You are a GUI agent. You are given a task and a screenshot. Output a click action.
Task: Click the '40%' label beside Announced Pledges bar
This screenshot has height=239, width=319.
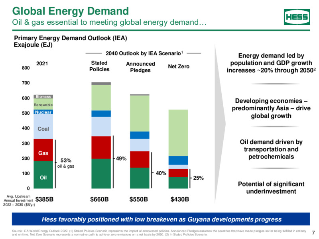(161, 173)
